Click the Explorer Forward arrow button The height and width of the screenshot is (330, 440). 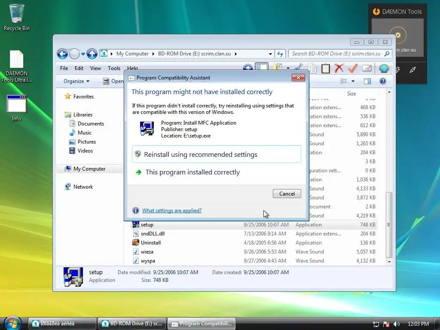(74, 54)
